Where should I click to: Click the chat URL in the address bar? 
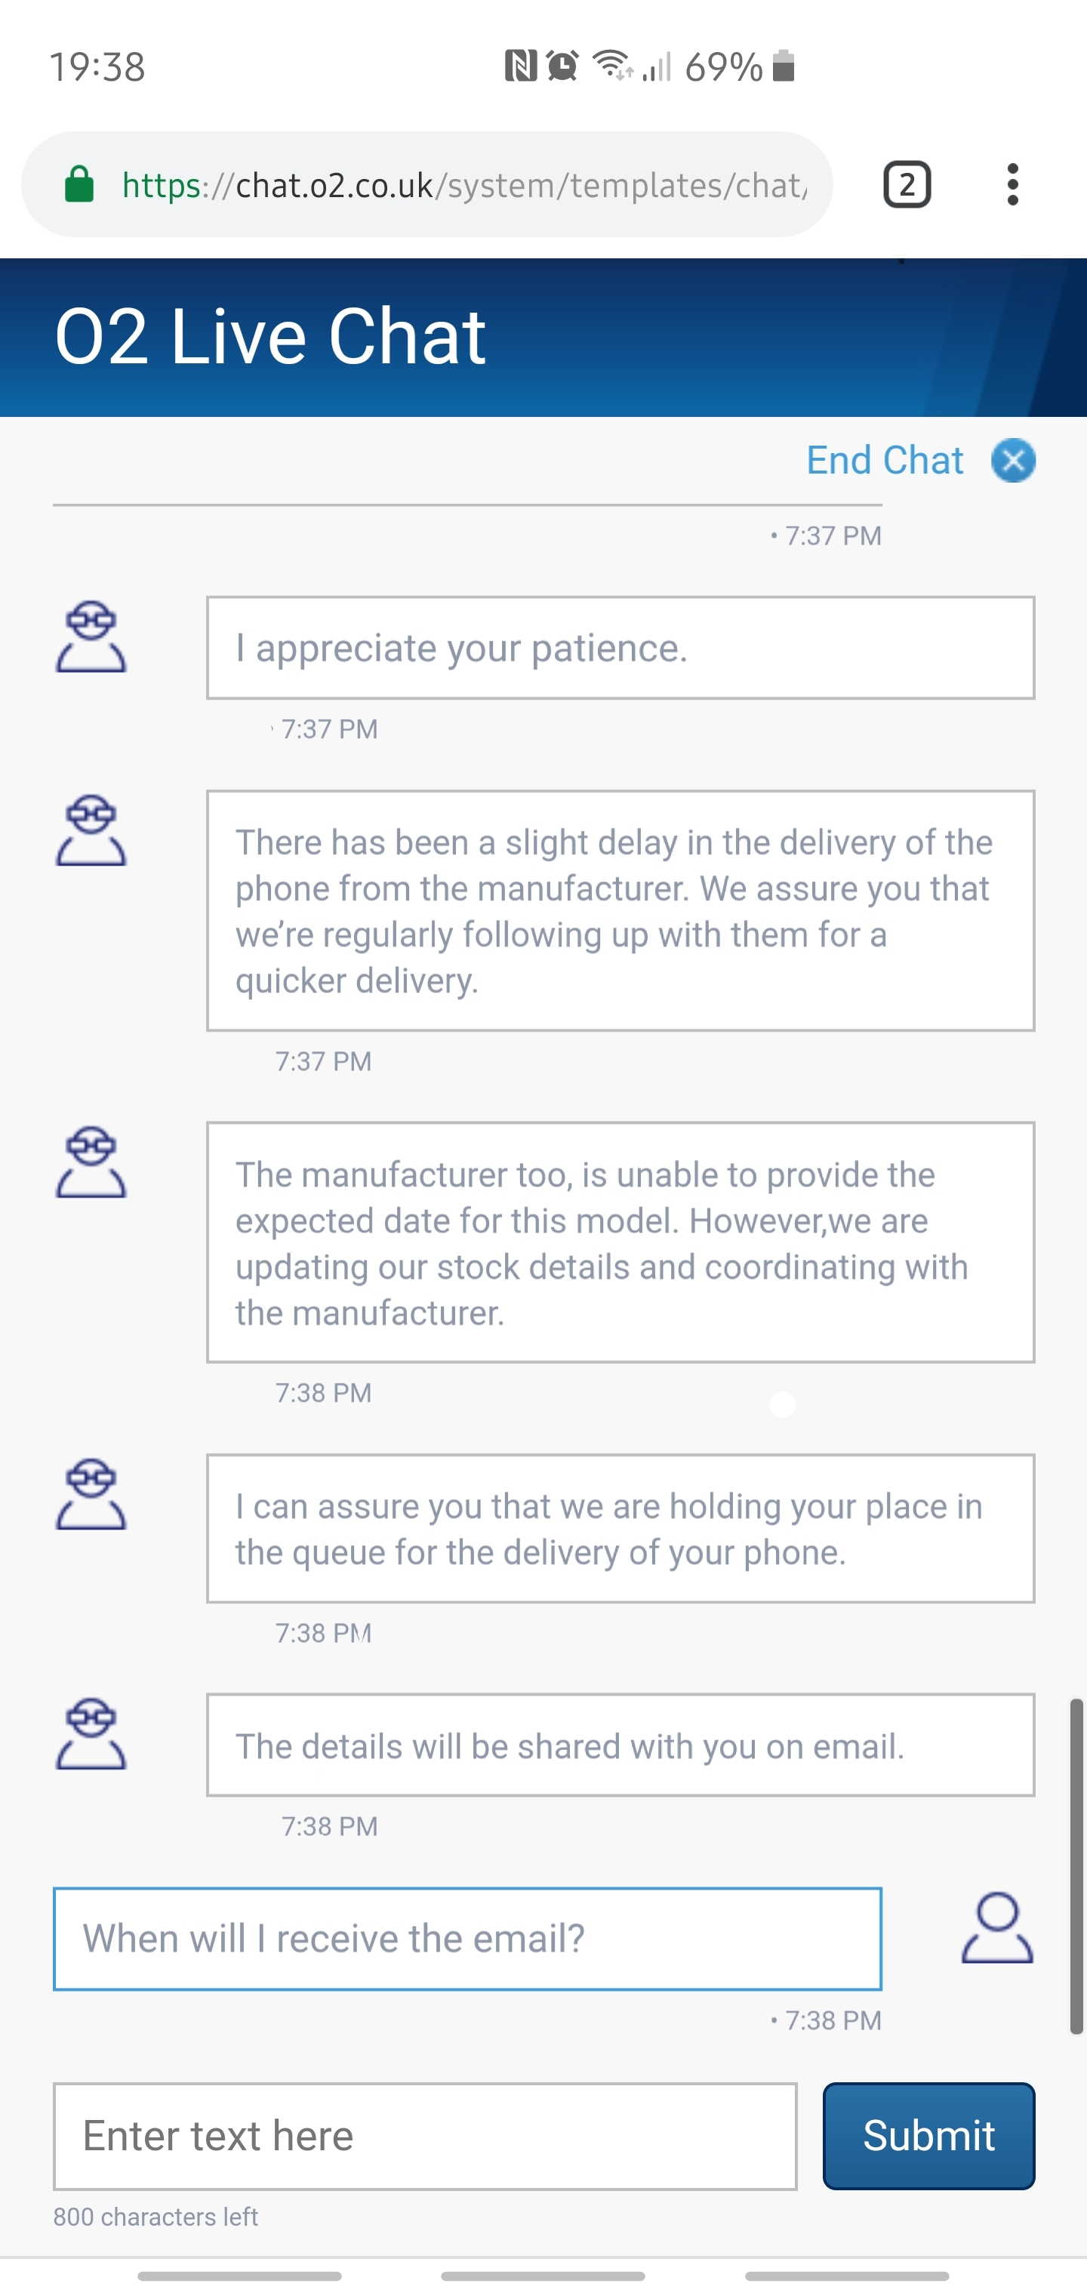[x=463, y=185]
